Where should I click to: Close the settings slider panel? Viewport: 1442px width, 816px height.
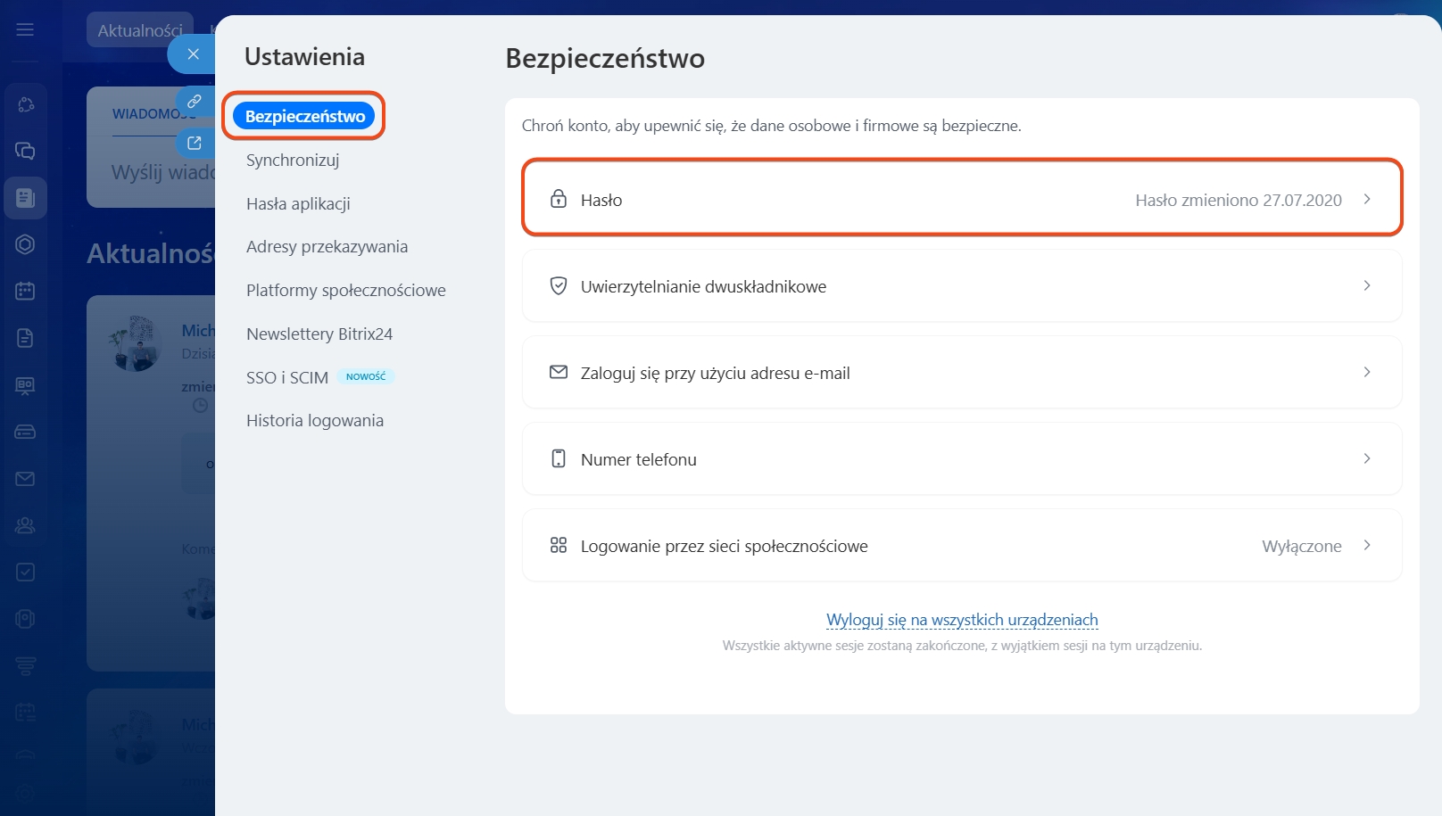point(193,54)
